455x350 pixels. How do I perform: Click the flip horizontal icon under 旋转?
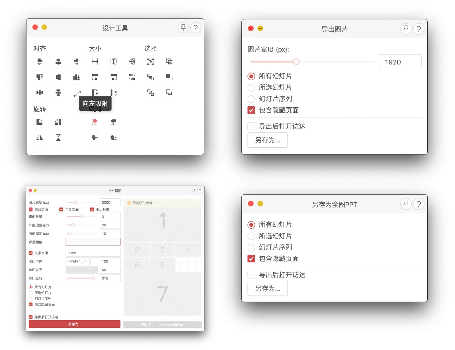coord(40,137)
